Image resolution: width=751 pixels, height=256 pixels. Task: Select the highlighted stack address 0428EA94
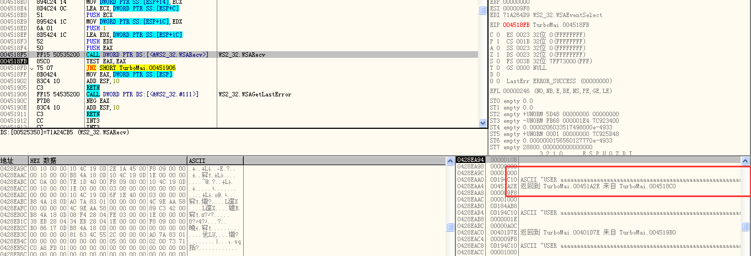(470, 160)
